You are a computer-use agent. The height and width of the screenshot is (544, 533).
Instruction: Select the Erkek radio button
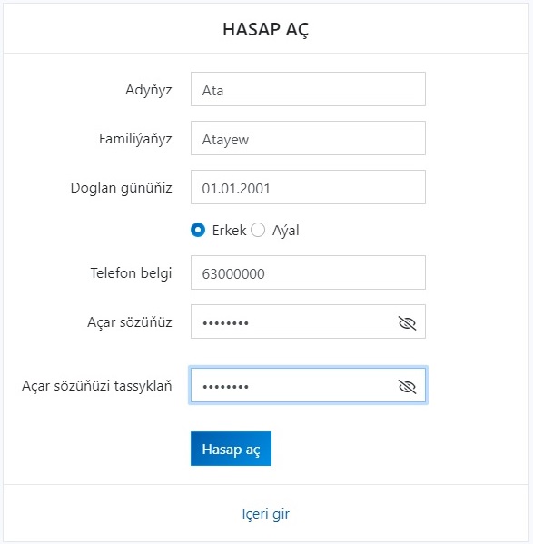click(198, 230)
